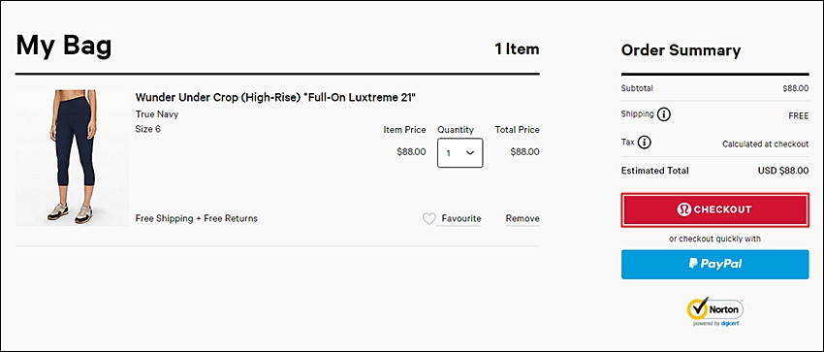824x352 pixels.
Task: Click the heart icon beside Favourite
Action: pos(429,218)
